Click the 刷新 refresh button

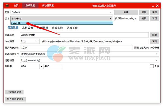[144, 18]
